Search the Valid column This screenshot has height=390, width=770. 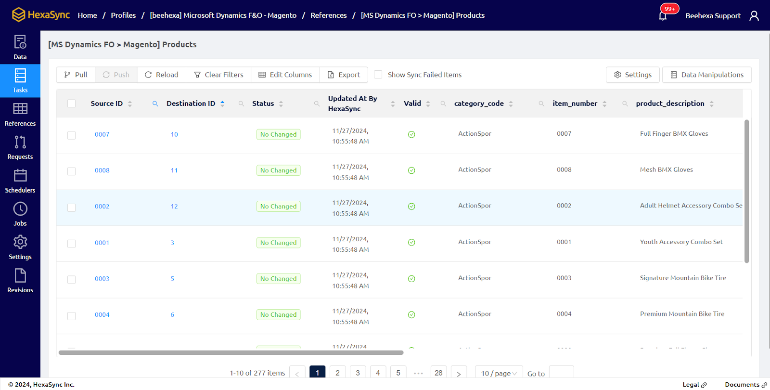tap(443, 104)
